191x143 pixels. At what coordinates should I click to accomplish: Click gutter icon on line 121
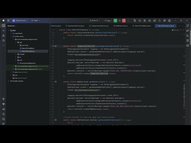[56, 120]
